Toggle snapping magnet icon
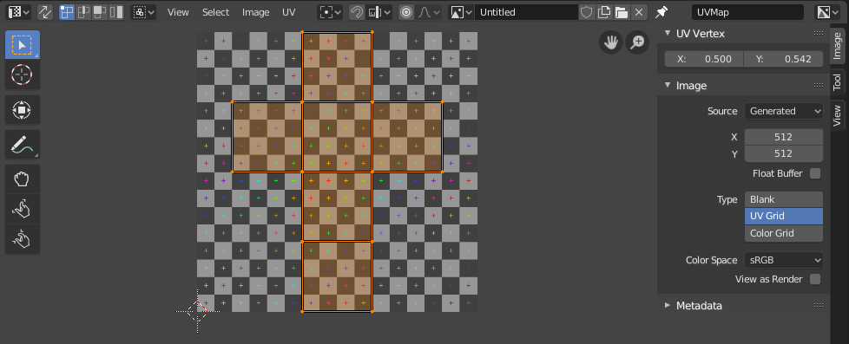Viewport: 849px width, 344px height. coord(356,12)
